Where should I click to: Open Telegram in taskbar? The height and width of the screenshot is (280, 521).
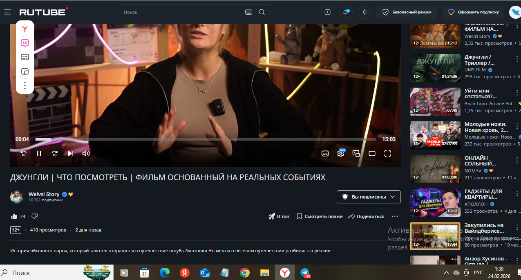[305, 273]
